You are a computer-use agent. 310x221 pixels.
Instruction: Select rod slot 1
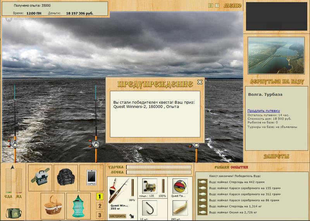100,197
